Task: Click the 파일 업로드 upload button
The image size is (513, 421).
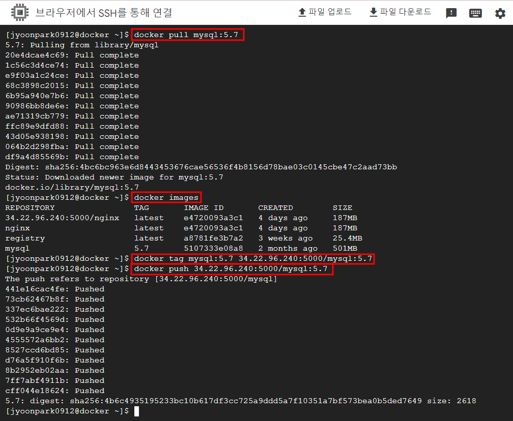Action: pos(325,12)
